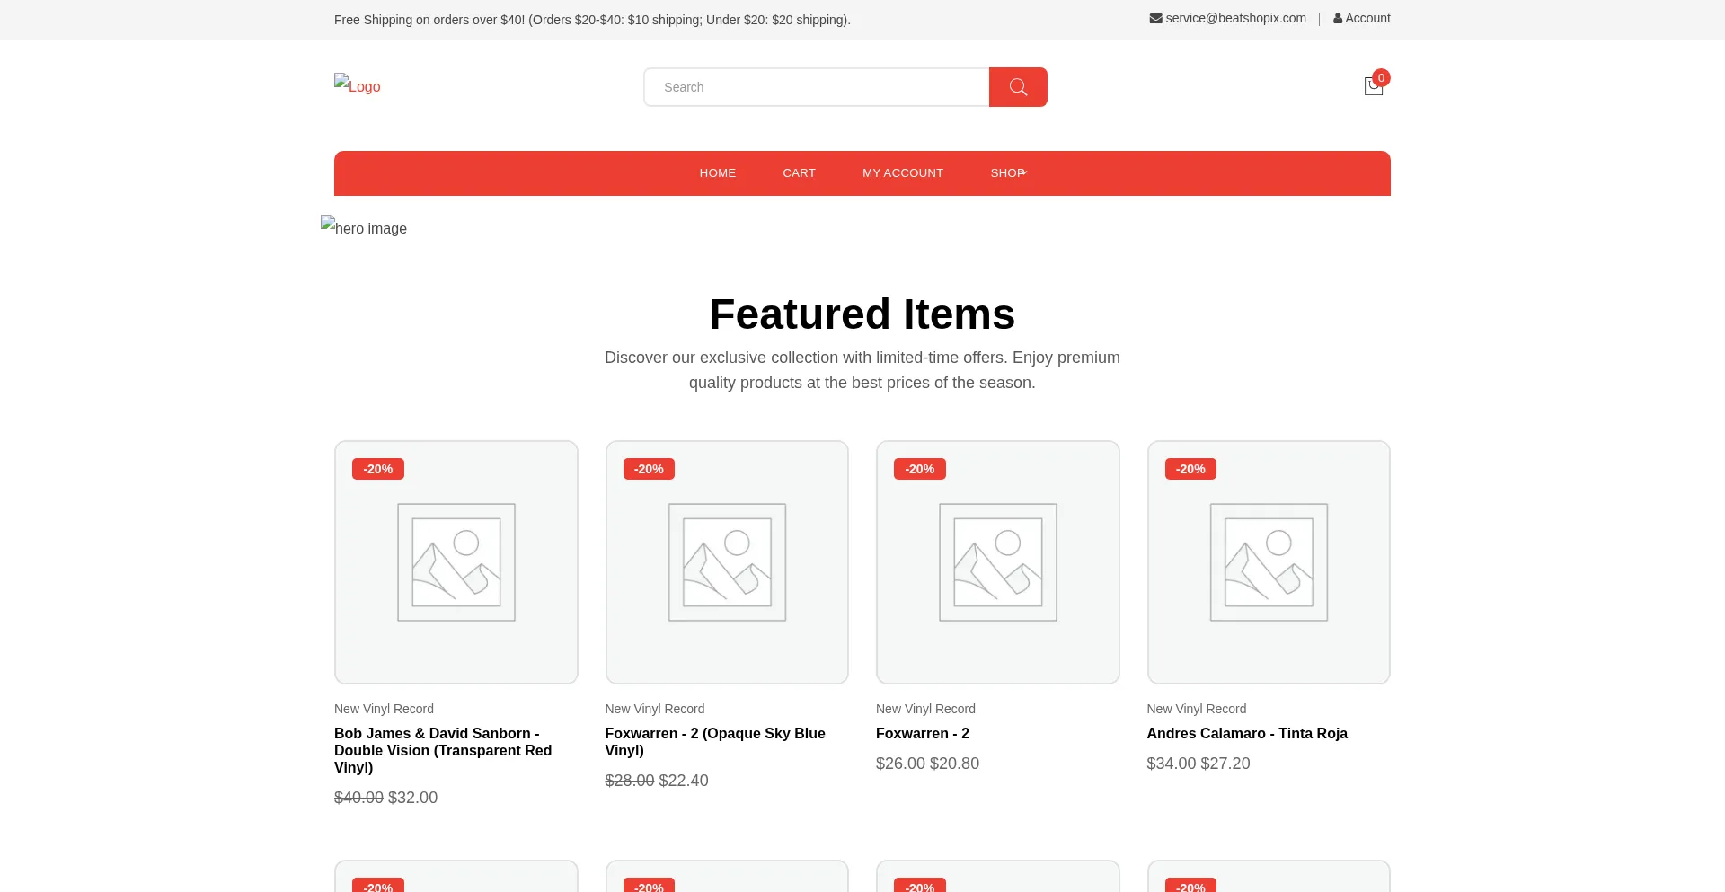Image resolution: width=1725 pixels, height=892 pixels.
Task: Click product image priced at $20.80
Action: click(x=998, y=562)
